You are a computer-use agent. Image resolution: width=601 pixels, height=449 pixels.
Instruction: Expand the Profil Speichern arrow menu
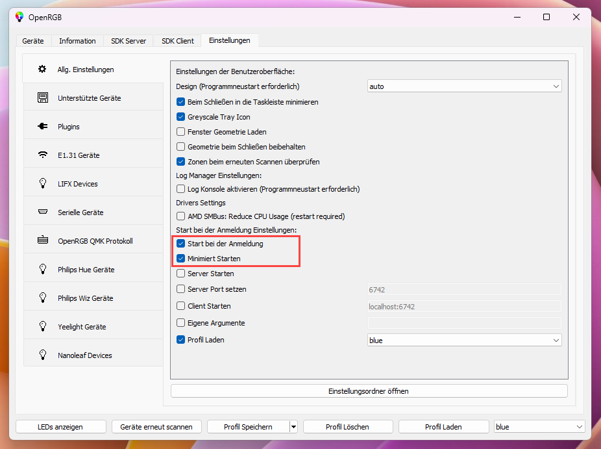coord(293,427)
